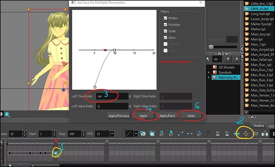Screen dimensions: 275x167
Task: Switch to the Node view tab
Action: pyautogui.click(x=271, y=126)
